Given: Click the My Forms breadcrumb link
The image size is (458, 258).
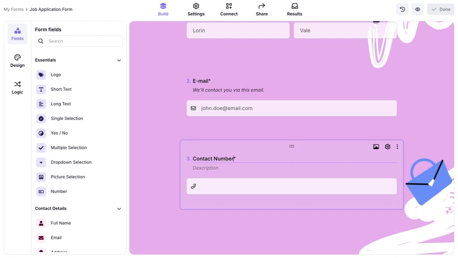Looking at the screenshot, I should coord(13,9).
